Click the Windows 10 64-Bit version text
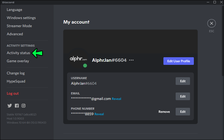 coord(26,122)
